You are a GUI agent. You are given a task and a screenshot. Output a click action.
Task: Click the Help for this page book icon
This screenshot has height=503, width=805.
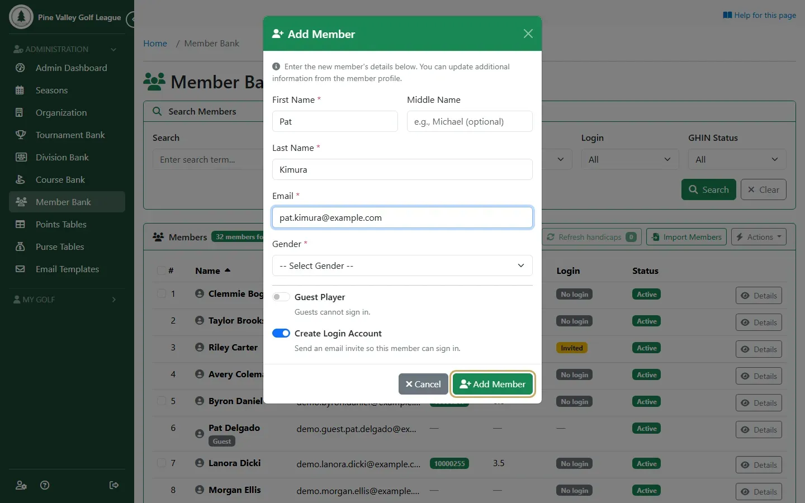727,15
